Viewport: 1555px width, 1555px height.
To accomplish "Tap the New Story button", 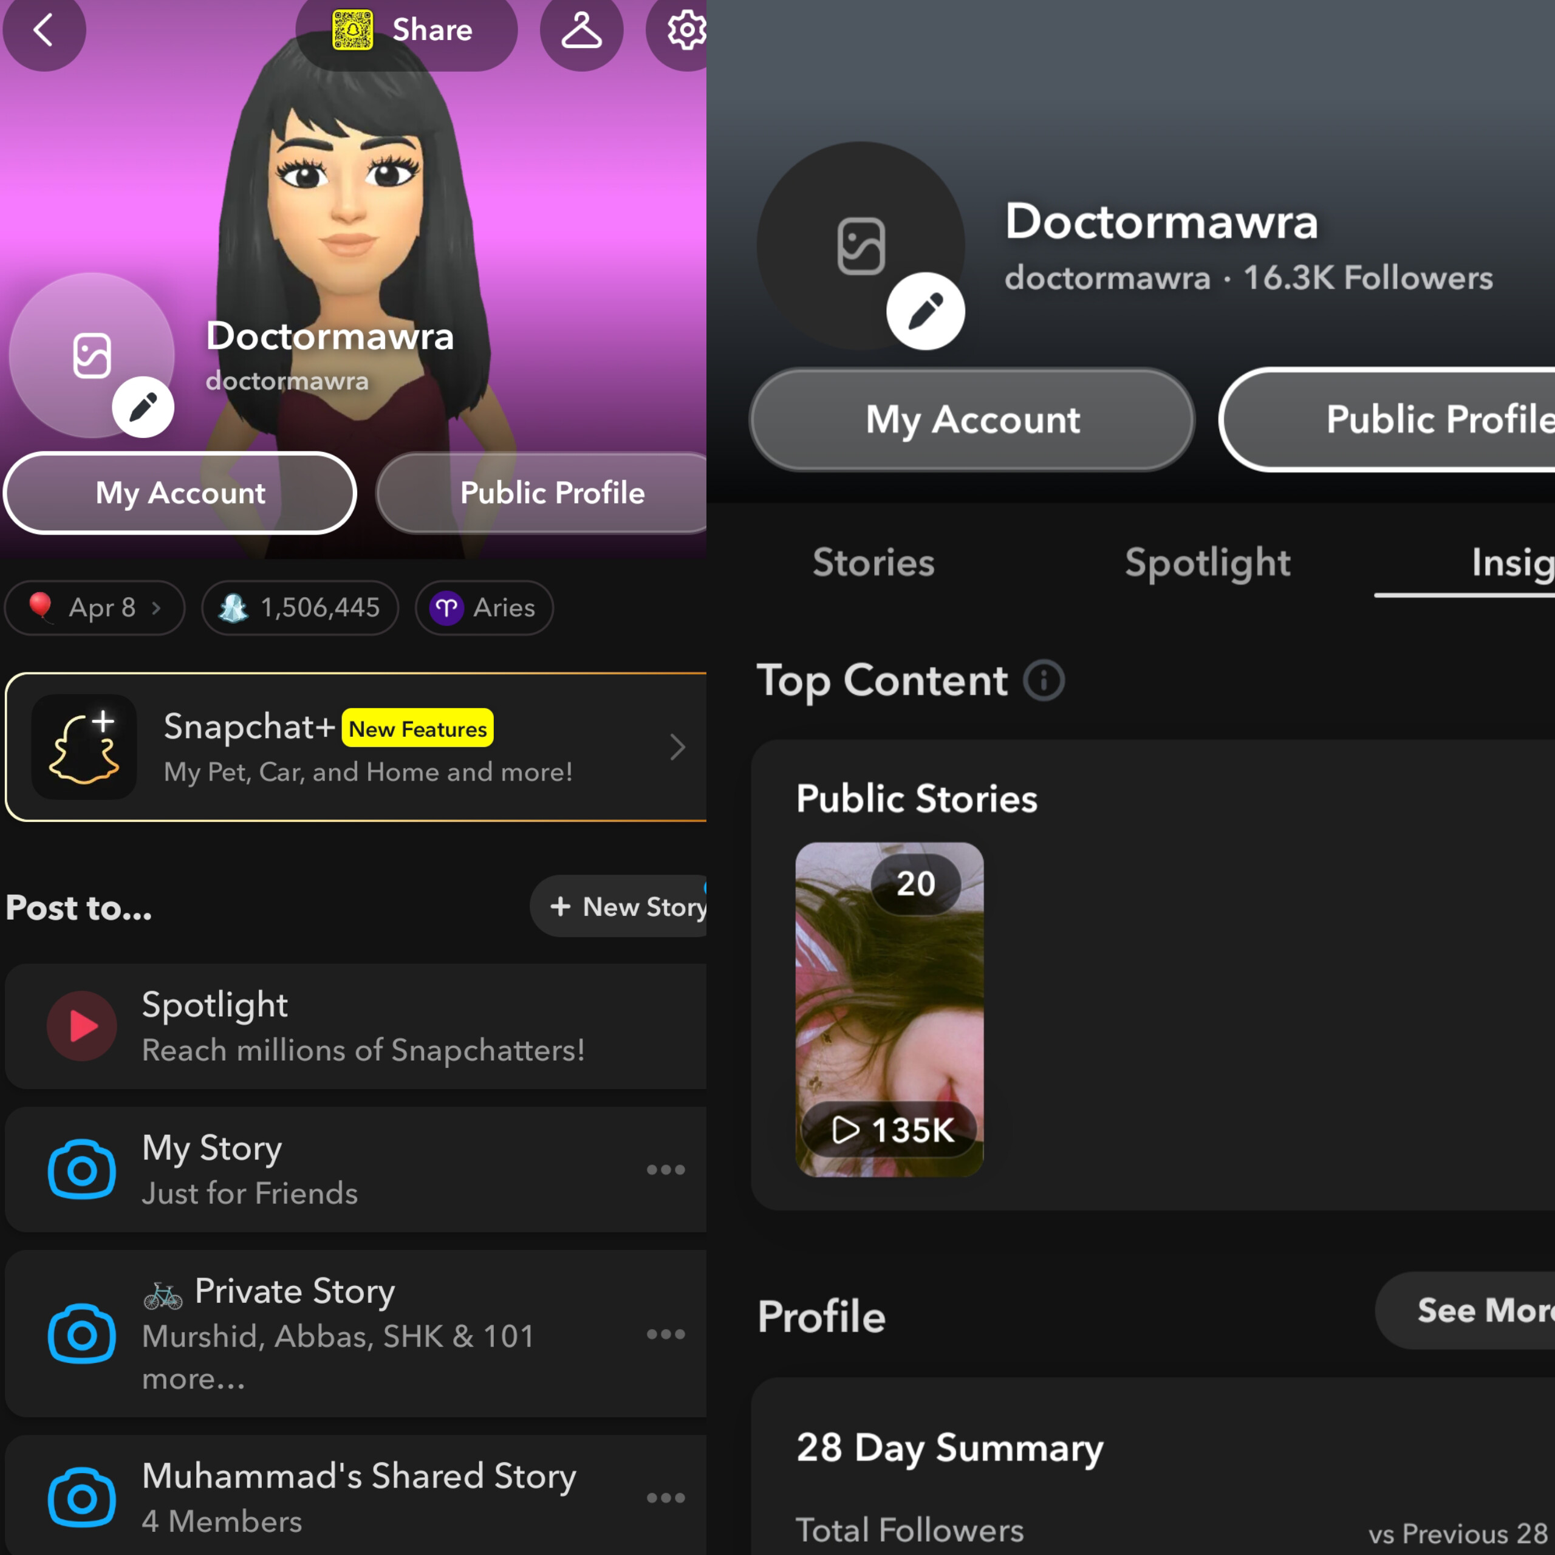I will coord(619,906).
